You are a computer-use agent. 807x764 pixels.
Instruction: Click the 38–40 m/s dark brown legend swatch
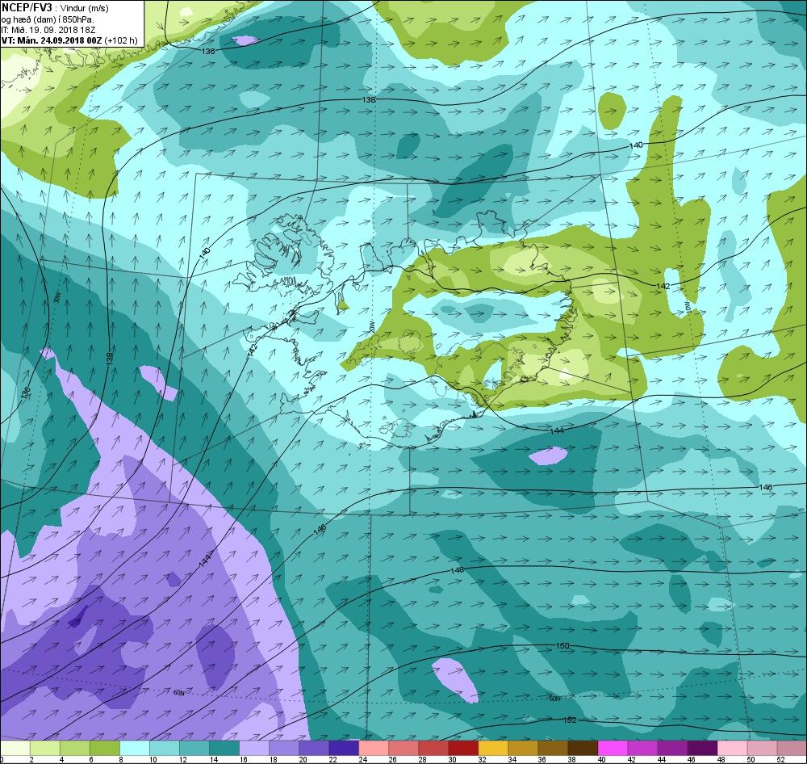click(x=583, y=748)
